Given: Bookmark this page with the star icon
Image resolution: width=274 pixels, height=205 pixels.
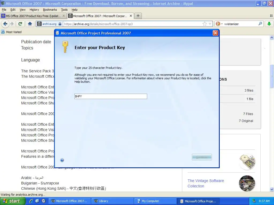Looking at the screenshot, I should click(205, 24).
